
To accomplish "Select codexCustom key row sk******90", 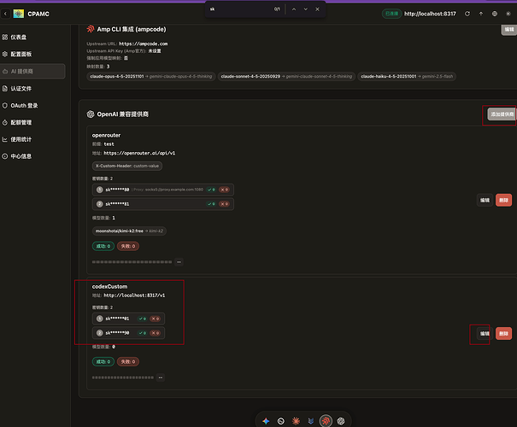I will [128, 333].
